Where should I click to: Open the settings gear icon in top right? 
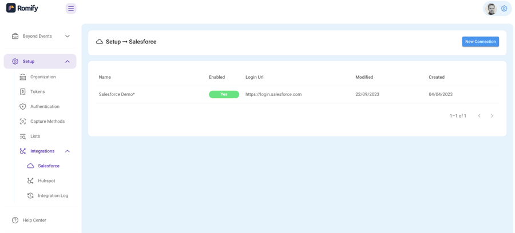coord(504,9)
